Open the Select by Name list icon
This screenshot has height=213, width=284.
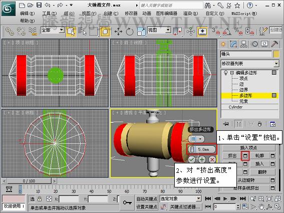click(x=83, y=32)
